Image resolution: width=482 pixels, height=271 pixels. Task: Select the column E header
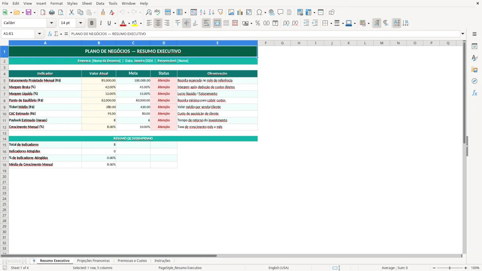[217, 43]
